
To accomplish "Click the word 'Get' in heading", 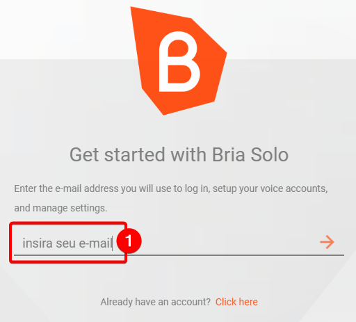I will point(84,154).
